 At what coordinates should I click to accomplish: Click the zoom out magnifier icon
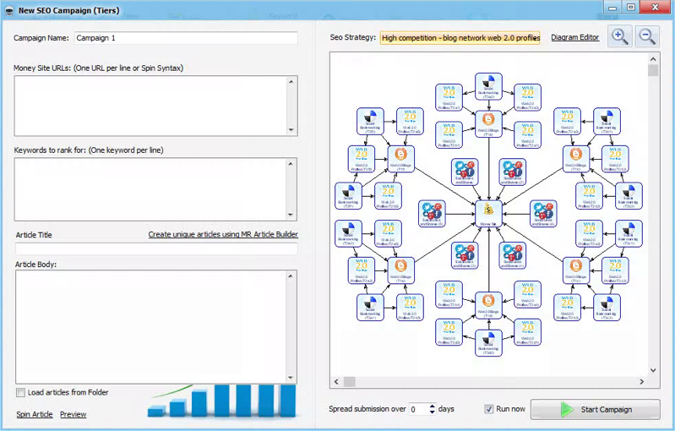click(647, 36)
